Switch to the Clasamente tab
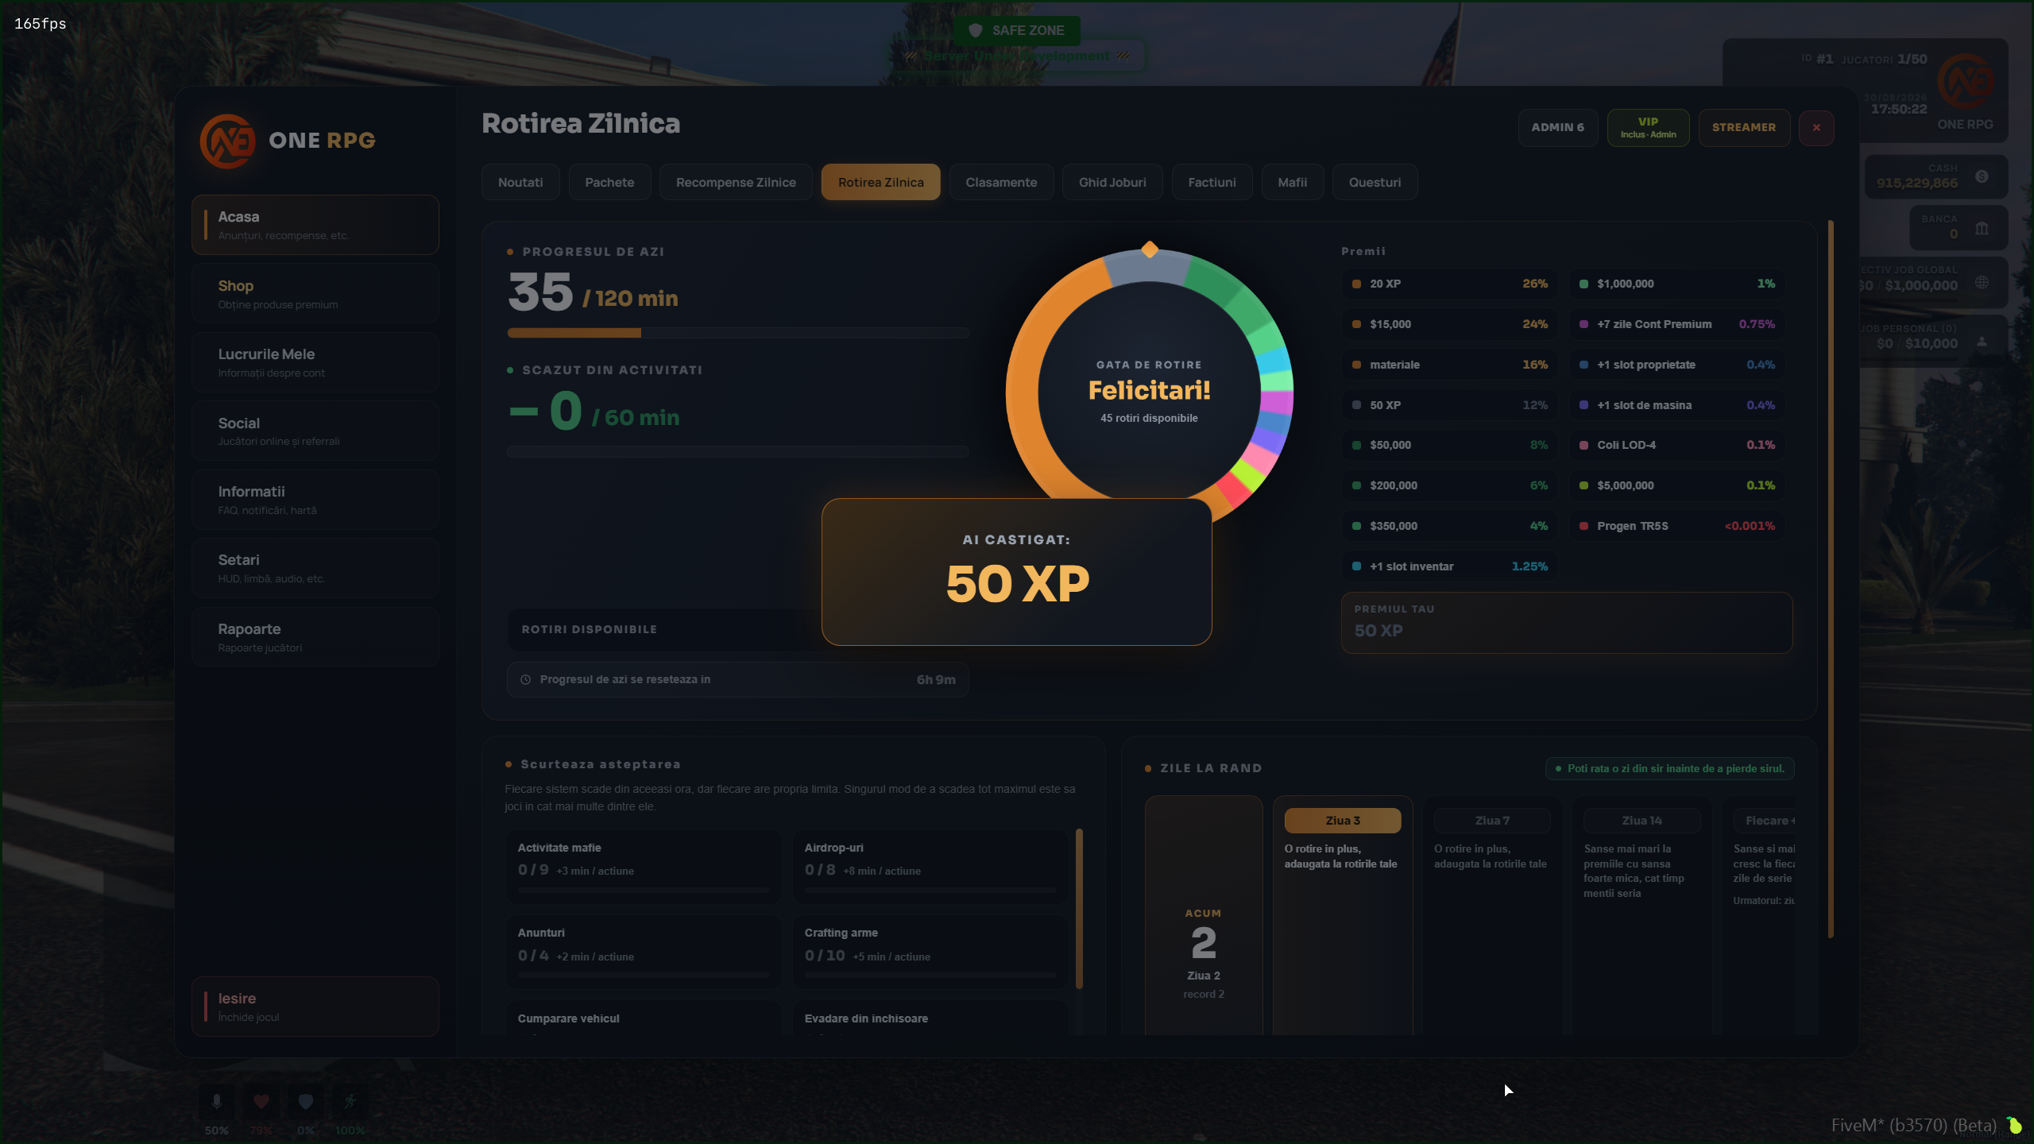This screenshot has width=2034, height=1144. click(1001, 182)
